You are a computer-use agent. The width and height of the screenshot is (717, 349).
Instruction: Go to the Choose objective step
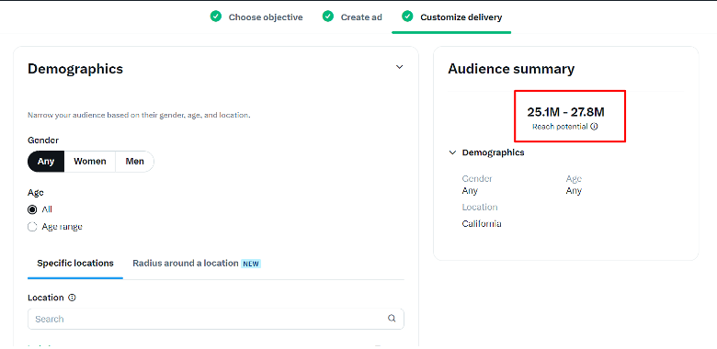coord(266,17)
